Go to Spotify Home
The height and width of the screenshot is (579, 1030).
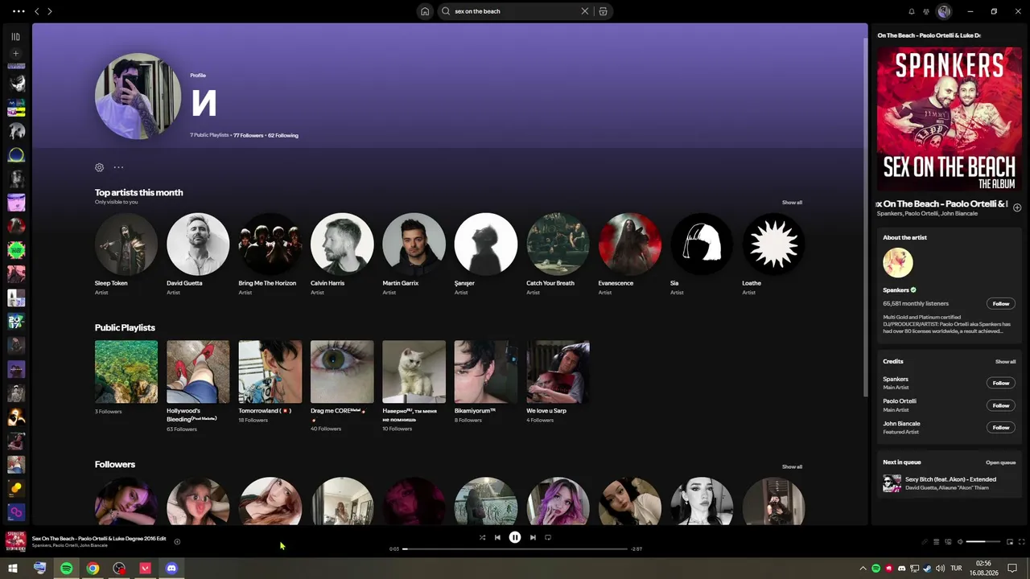pyautogui.click(x=425, y=11)
